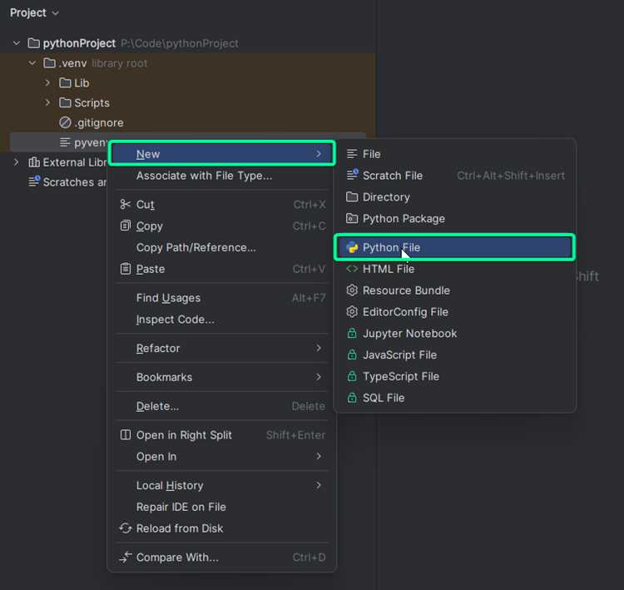The height and width of the screenshot is (590, 624).
Task: Create a new Resource Bundle
Action: [x=455, y=290]
